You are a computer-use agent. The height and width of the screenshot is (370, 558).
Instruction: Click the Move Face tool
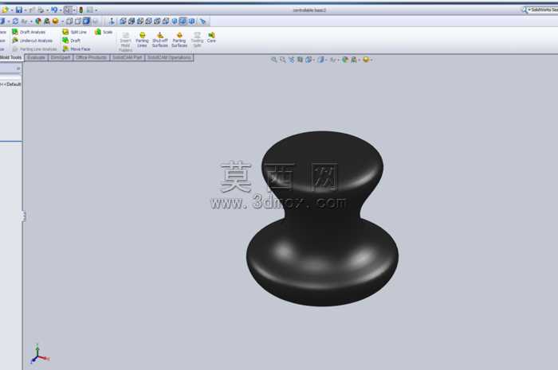(x=77, y=49)
